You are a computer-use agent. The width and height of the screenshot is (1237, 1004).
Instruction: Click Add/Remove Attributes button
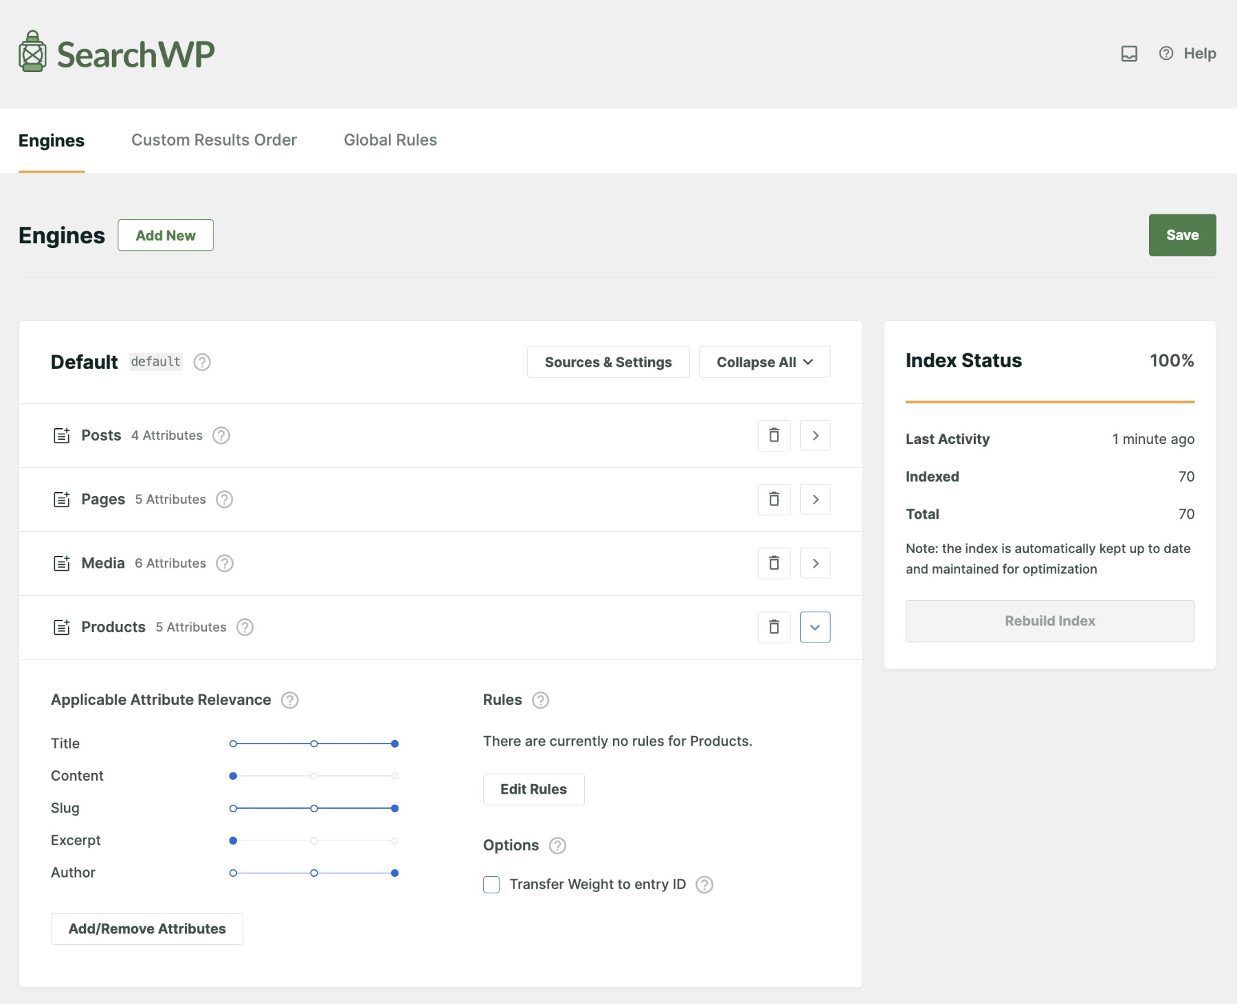(147, 929)
